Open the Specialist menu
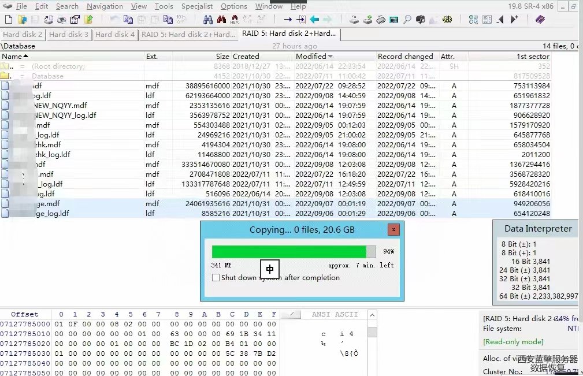 [x=197, y=6]
